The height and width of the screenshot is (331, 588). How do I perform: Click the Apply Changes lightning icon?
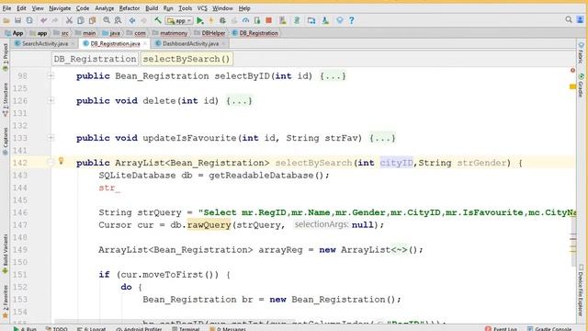pos(211,20)
